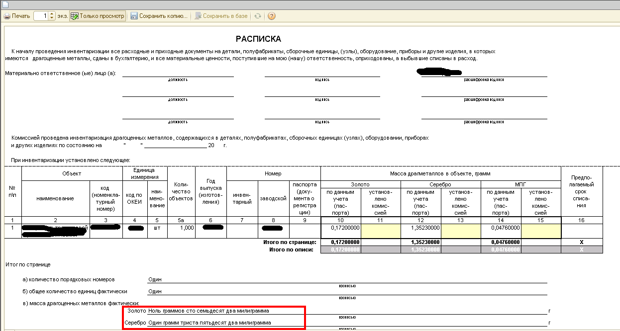
Task: Click the refresh arrows icon in toolbar
Action: tap(257, 16)
